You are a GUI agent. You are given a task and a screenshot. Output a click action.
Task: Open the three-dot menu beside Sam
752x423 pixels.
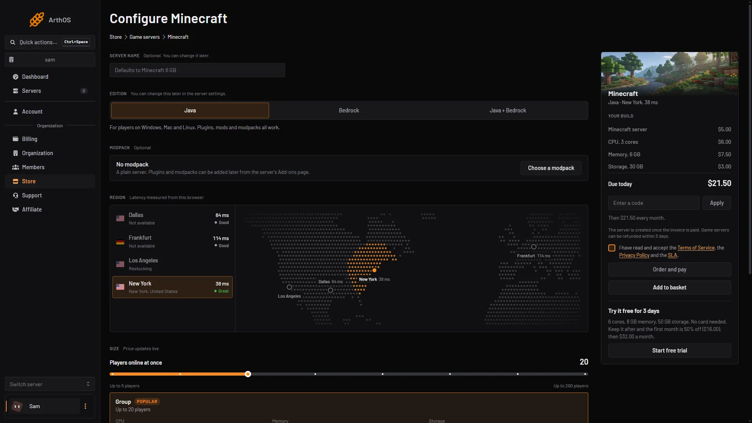coord(85,406)
